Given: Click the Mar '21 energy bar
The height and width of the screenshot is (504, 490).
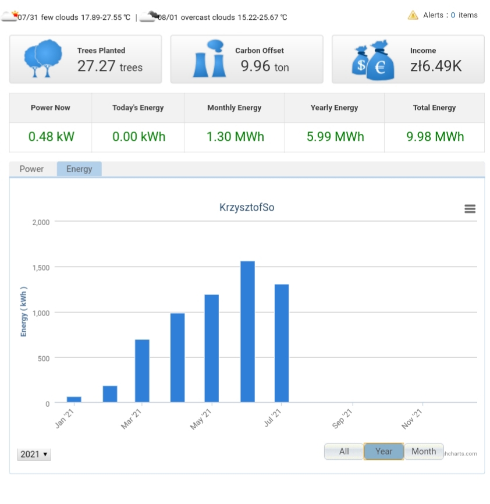Looking at the screenshot, I should point(142,371).
